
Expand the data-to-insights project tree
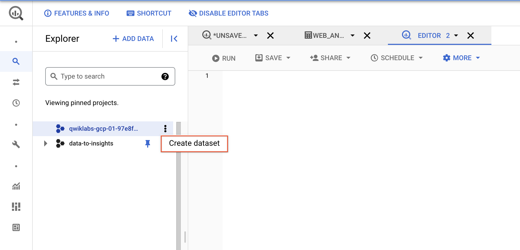[x=46, y=143]
